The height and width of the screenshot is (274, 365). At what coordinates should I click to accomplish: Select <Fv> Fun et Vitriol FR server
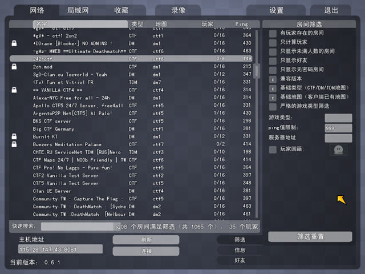point(131,82)
